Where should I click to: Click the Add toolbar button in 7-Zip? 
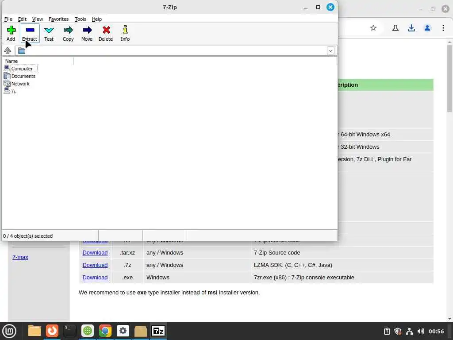point(11,34)
